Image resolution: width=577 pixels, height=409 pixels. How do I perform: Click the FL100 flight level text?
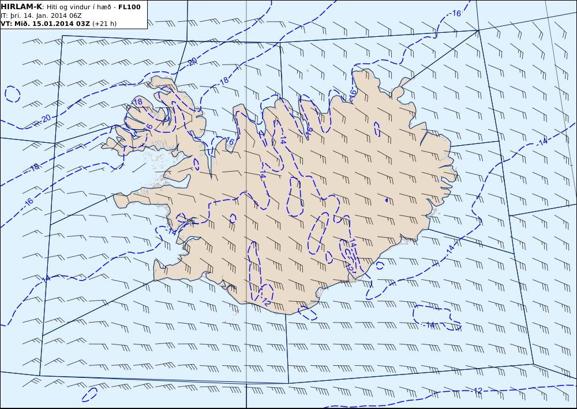129,7
